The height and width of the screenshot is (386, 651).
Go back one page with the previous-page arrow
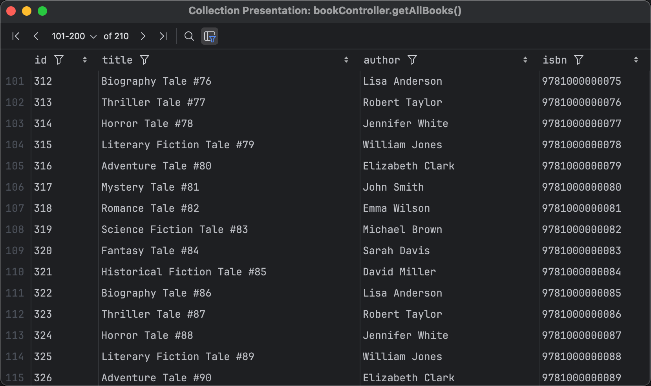[36, 36]
